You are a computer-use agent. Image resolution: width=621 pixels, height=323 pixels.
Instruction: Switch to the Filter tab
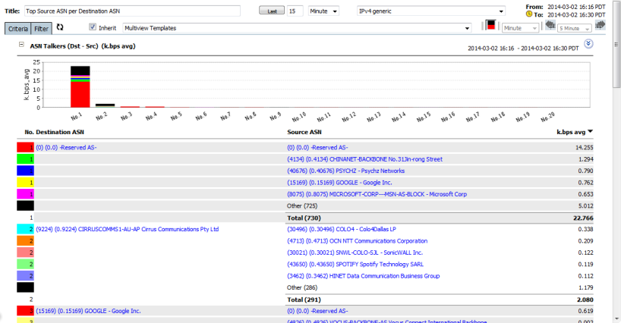(x=41, y=29)
